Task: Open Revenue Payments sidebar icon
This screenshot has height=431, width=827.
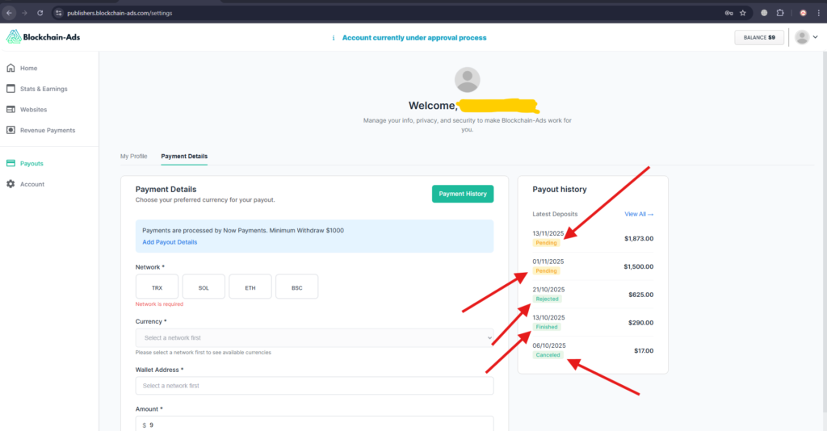Action: (x=11, y=130)
